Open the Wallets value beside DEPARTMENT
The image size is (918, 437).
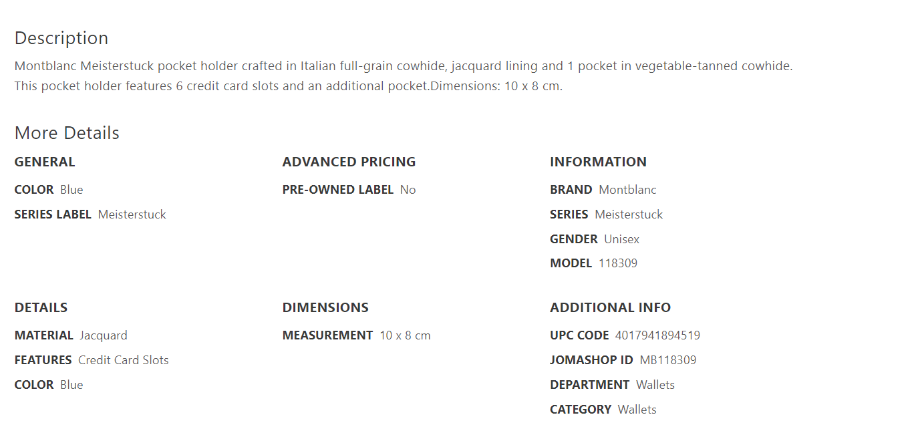point(655,385)
